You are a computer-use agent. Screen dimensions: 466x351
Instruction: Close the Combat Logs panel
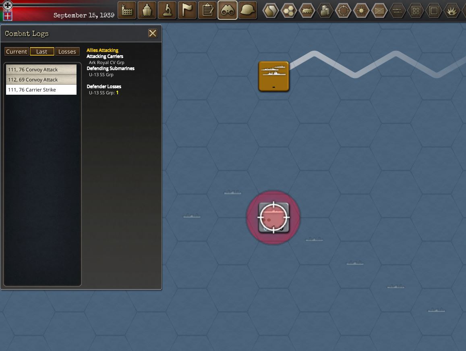coord(153,33)
